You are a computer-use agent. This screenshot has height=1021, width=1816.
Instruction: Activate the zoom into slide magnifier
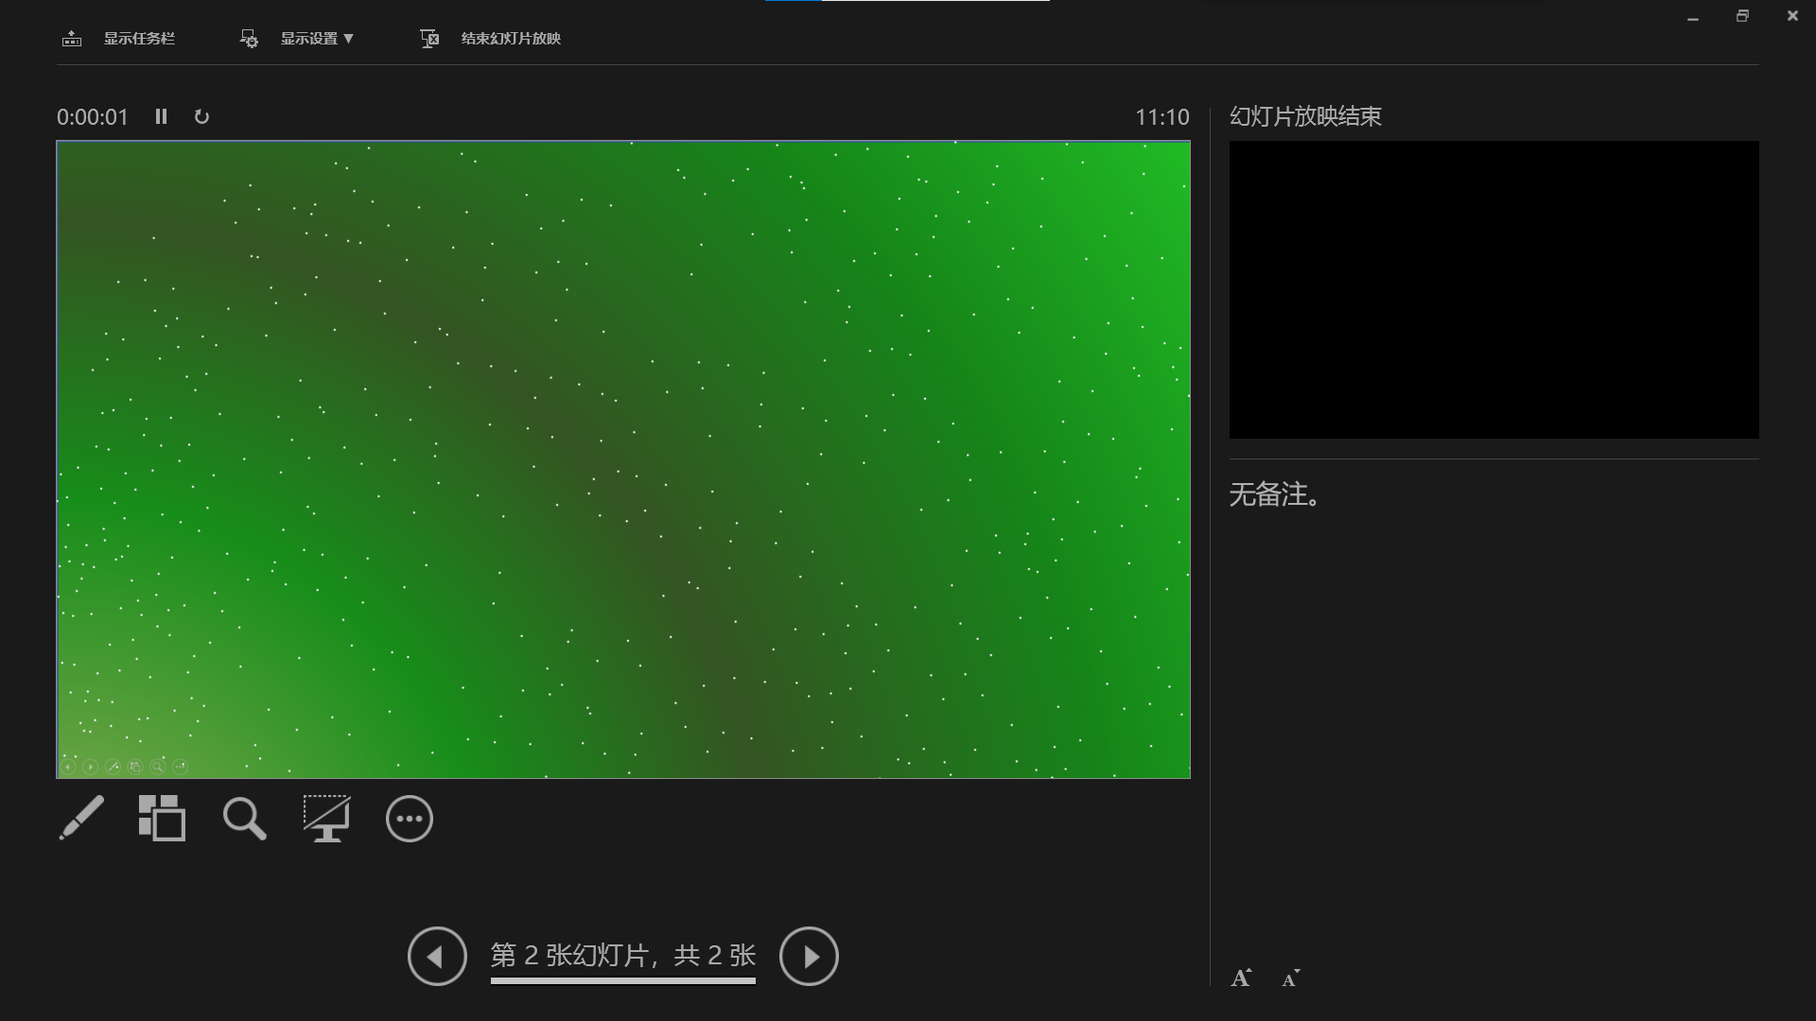pyautogui.click(x=244, y=819)
